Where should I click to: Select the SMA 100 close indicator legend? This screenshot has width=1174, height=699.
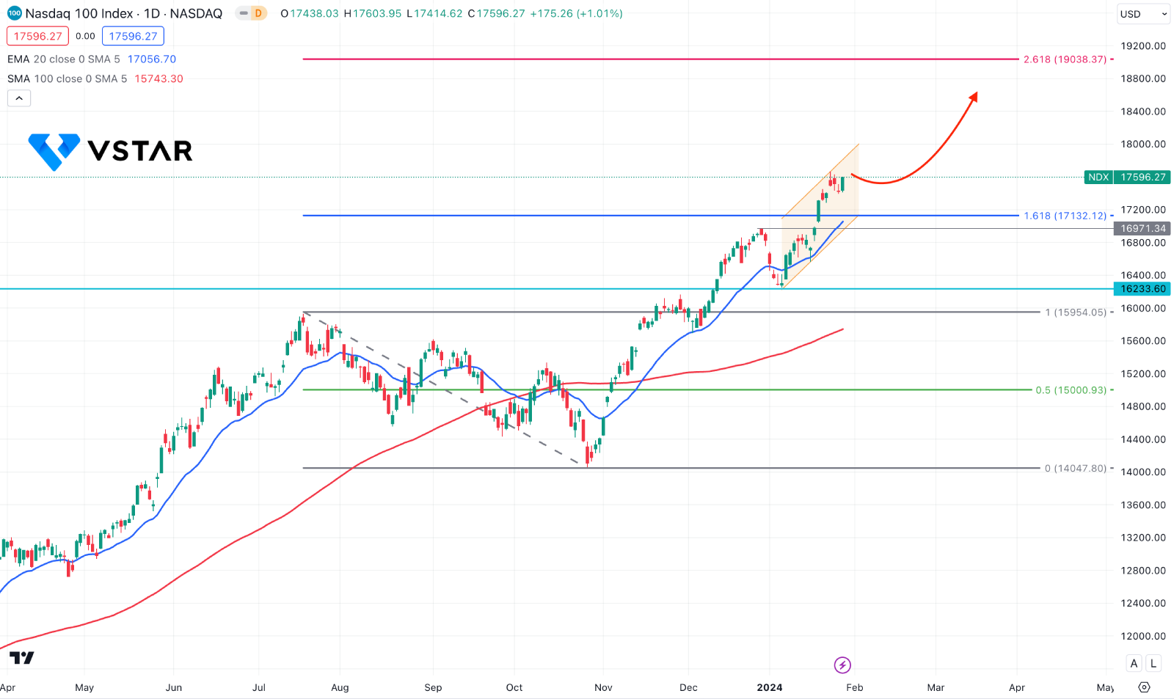click(68, 78)
